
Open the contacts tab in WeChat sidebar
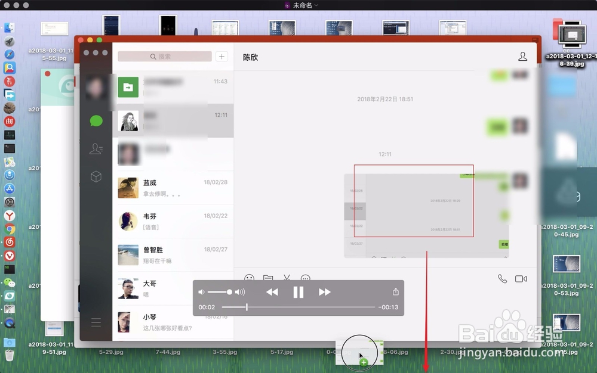pos(96,148)
